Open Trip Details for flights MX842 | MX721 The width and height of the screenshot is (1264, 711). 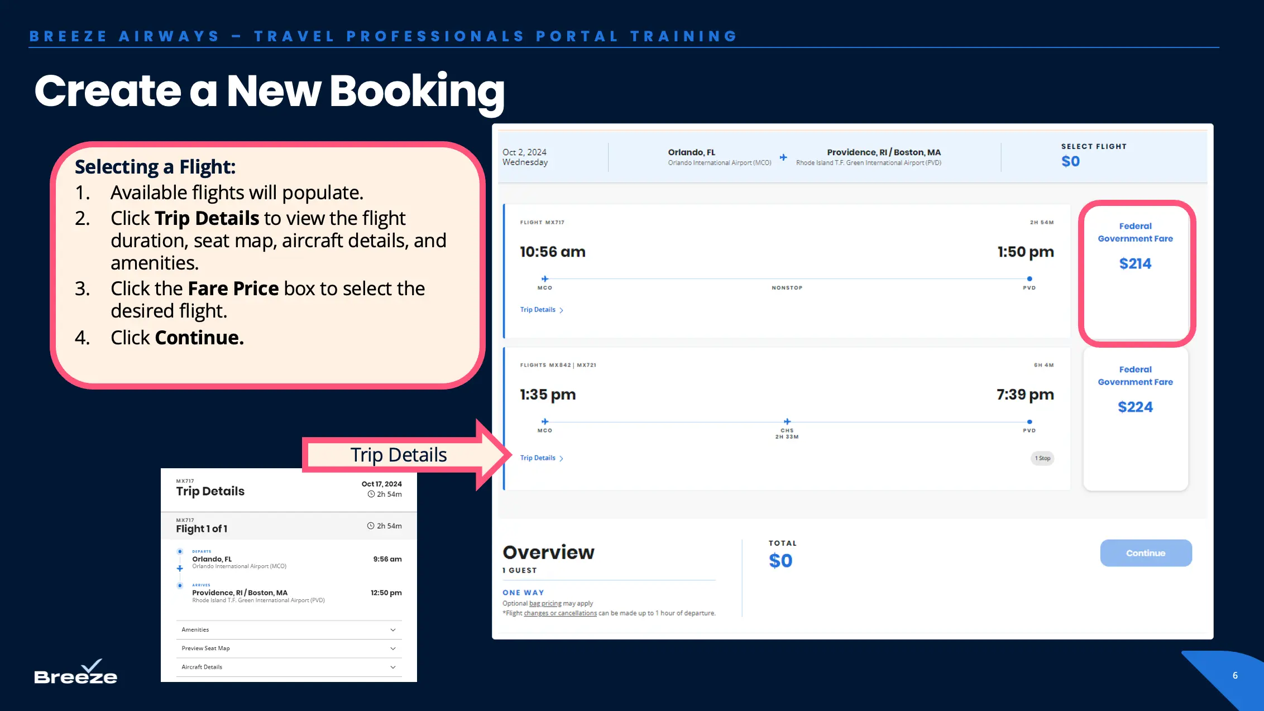point(542,458)
